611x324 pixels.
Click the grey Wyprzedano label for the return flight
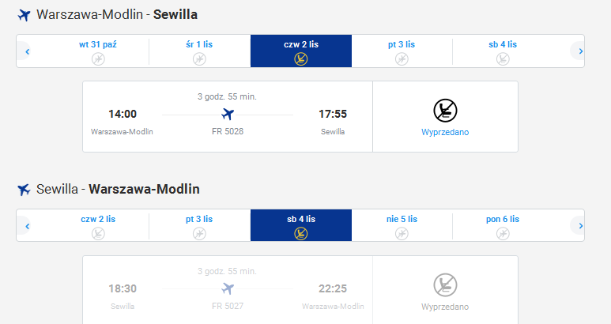(445, 307)
